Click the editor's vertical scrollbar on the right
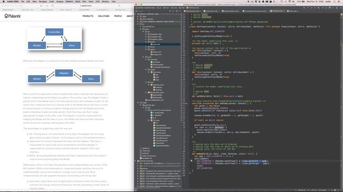Viewport: 343px width, 192px height. [x=341, y=100]
